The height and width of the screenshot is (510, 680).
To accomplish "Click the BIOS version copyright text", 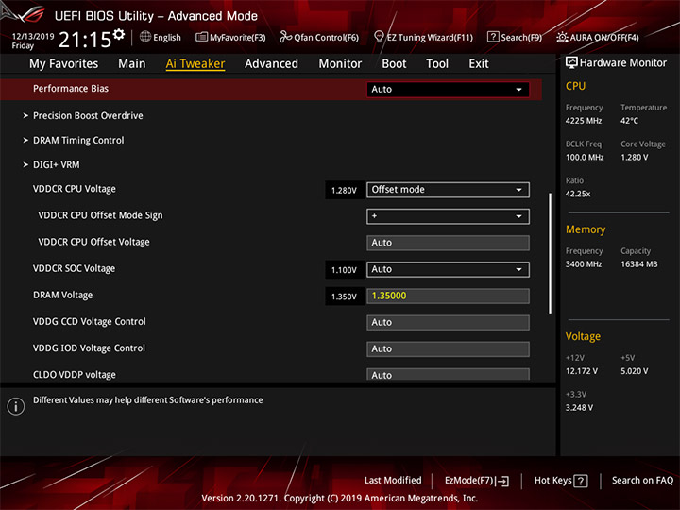I will point(340,499).
